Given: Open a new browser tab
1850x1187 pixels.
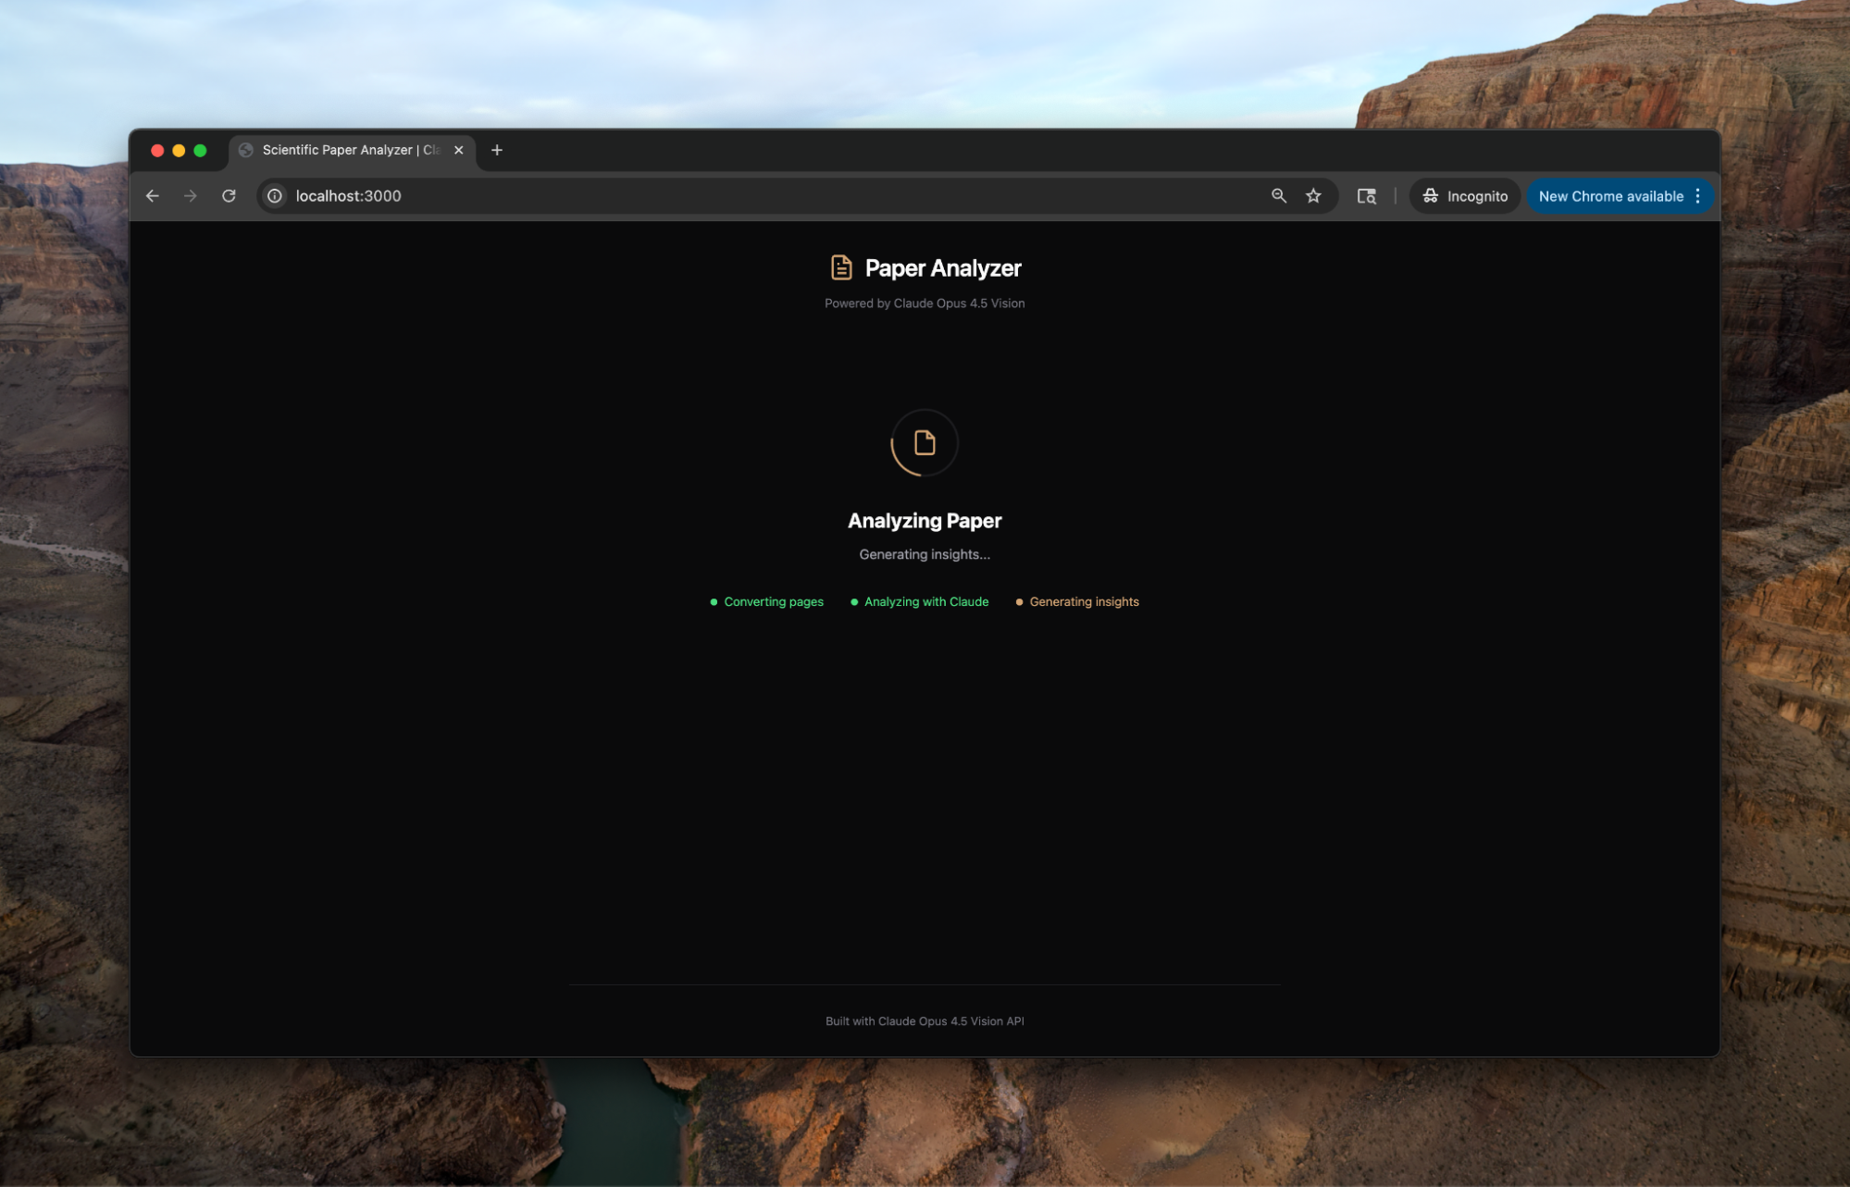Looking at the screenshot, I should click(497, 150).
